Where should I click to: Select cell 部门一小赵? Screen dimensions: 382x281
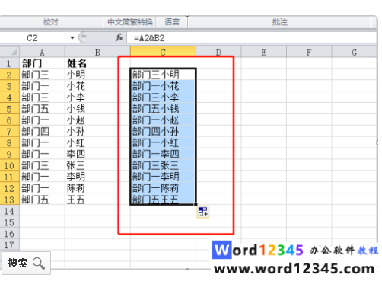click(x=163, y=120)
